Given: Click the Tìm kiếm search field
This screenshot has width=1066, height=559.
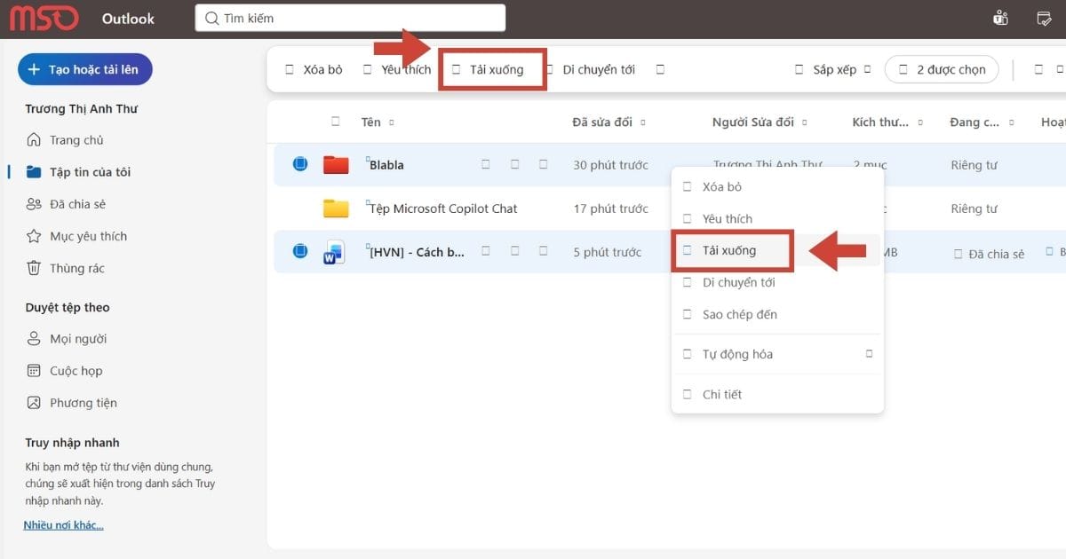Looking at the screenshot, I should click(x=350, y=18).
